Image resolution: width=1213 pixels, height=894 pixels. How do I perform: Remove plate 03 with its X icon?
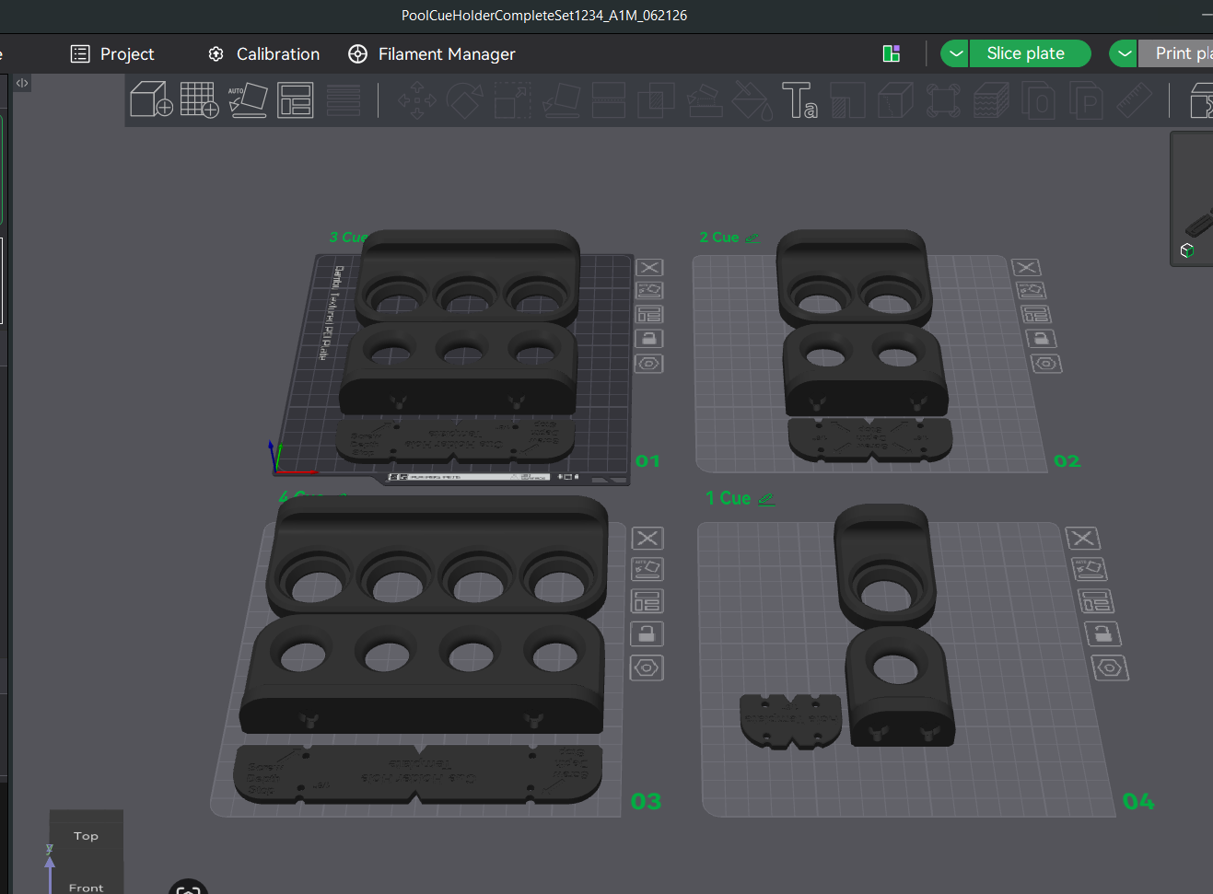coord(647,538)
